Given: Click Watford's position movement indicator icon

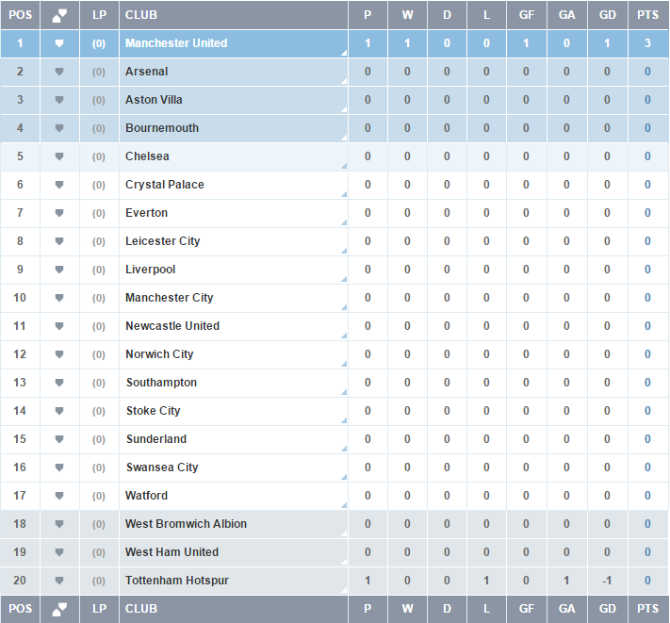Looking at the screenshot, I should tap(59, 496).
